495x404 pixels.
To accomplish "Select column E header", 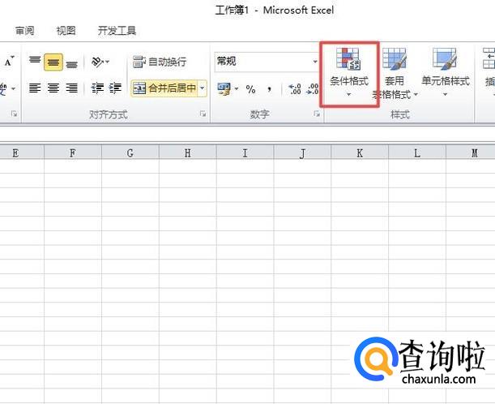I will click(x=22, y=153).
